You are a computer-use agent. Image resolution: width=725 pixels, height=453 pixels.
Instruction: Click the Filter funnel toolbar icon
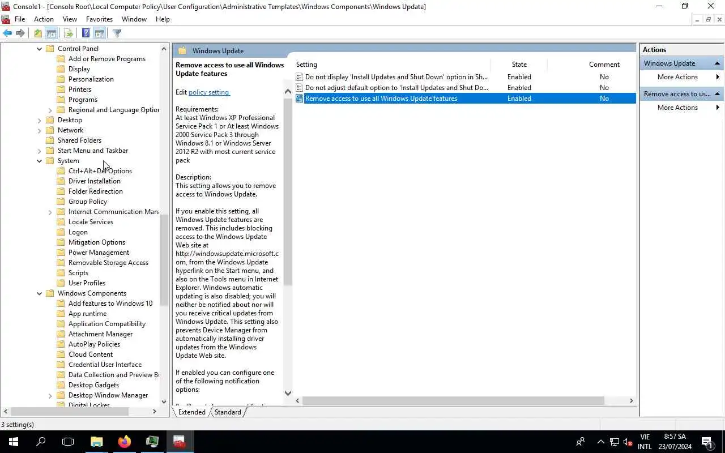click(x=117, y=33)
